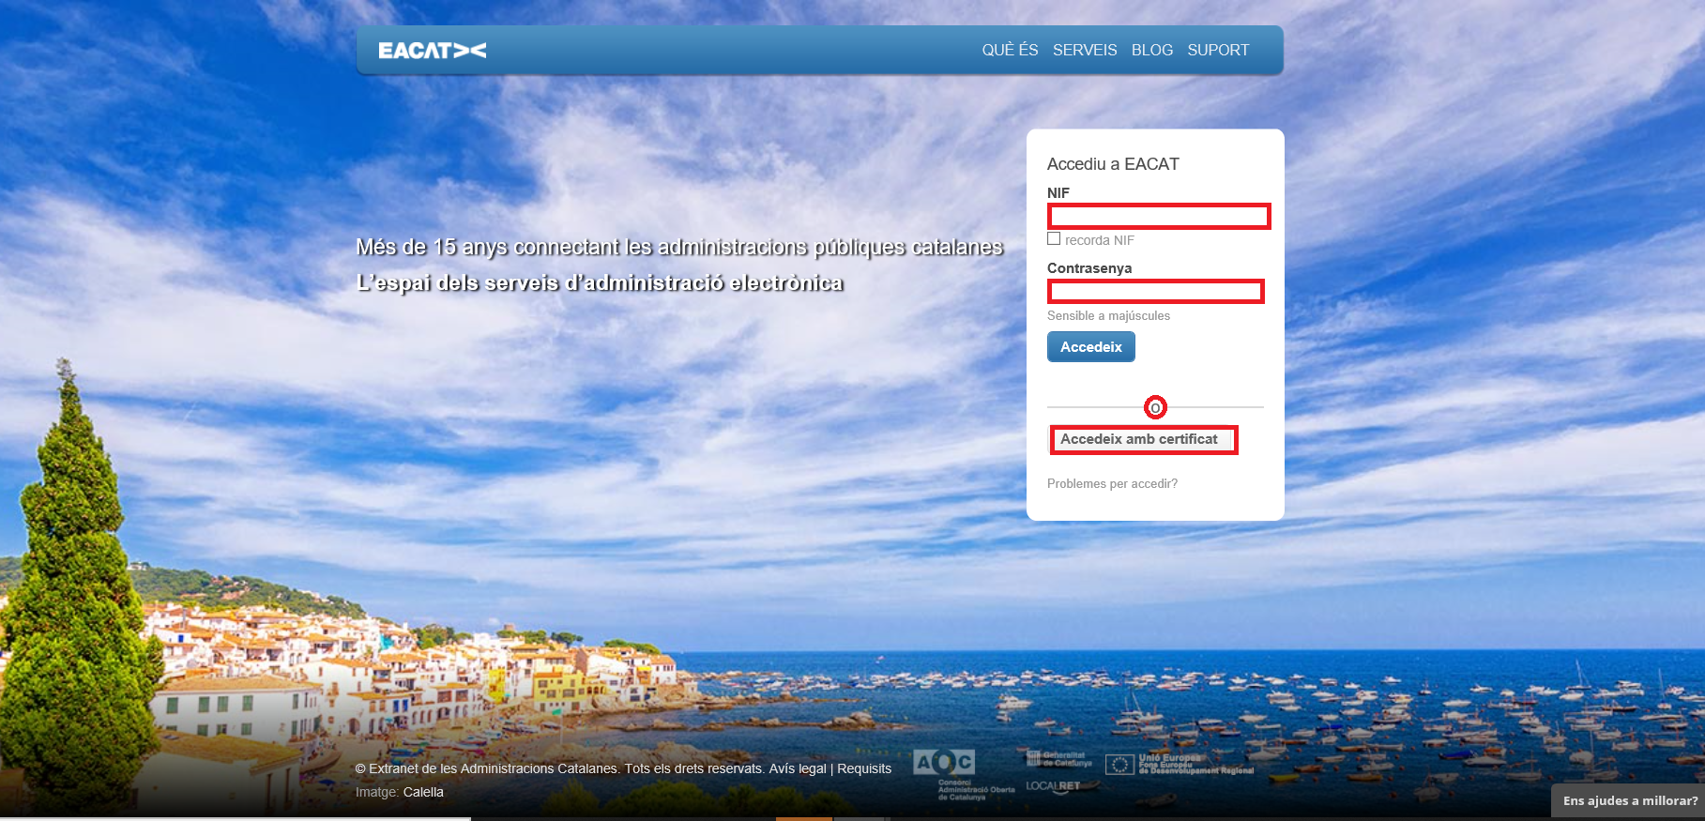Select SUPORT in the top navigation
1705x821 pixels.
[1218, 50]
